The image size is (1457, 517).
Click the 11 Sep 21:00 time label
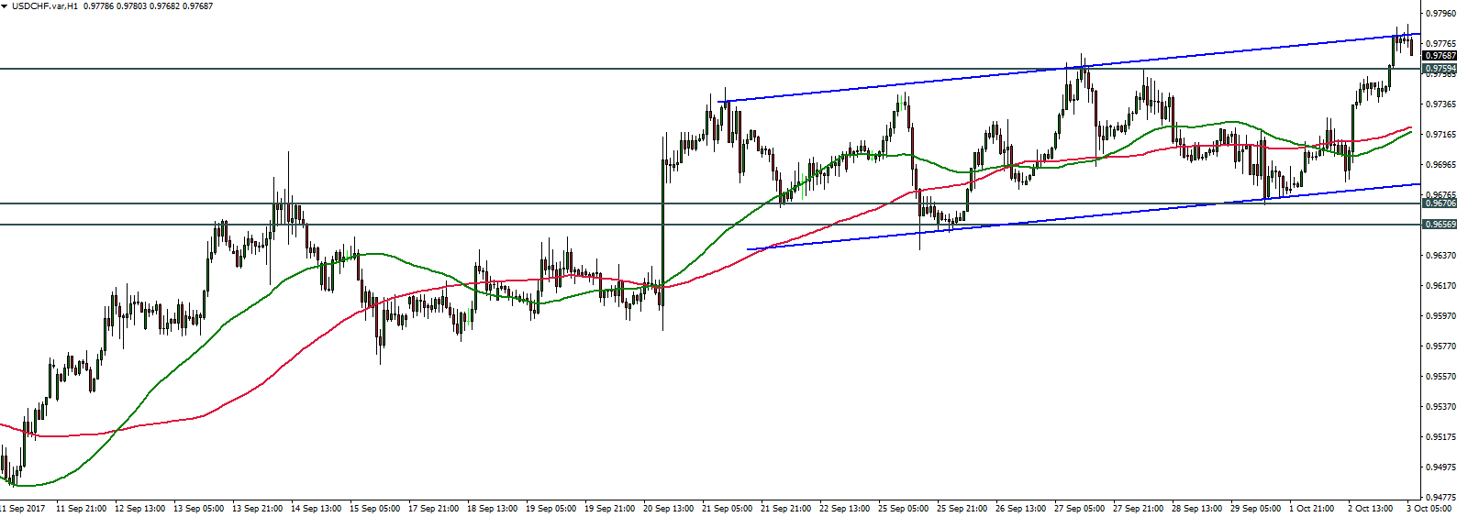pos(81,509)
